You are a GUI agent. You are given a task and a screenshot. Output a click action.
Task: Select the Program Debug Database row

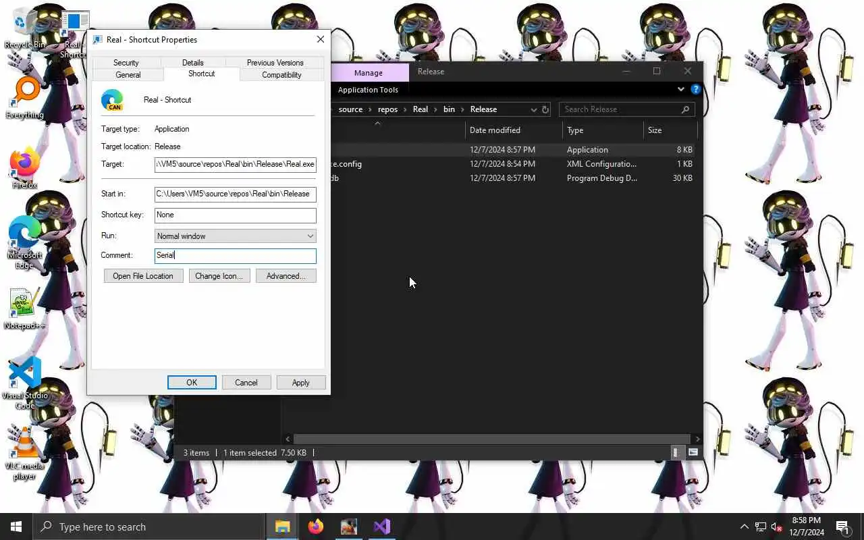coord(512,178)
